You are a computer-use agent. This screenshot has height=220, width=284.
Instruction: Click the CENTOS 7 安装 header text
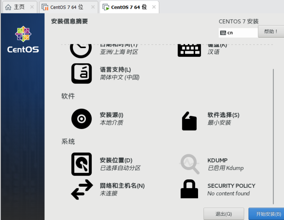pyautogui.click(x=239, y=21)
